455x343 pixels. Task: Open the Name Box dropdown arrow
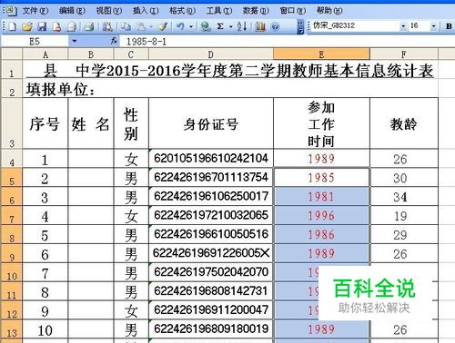[75, 41]
